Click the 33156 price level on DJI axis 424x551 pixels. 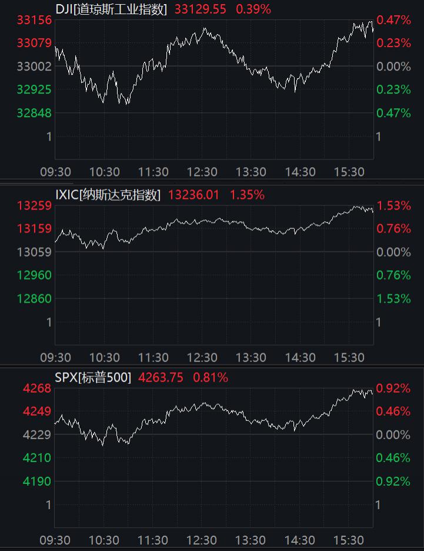point(34,20)
